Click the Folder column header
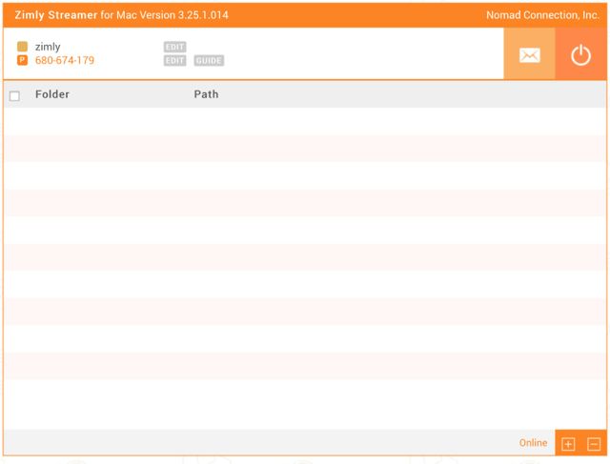This screenshot has width=610, height=464. pos(52,94)
